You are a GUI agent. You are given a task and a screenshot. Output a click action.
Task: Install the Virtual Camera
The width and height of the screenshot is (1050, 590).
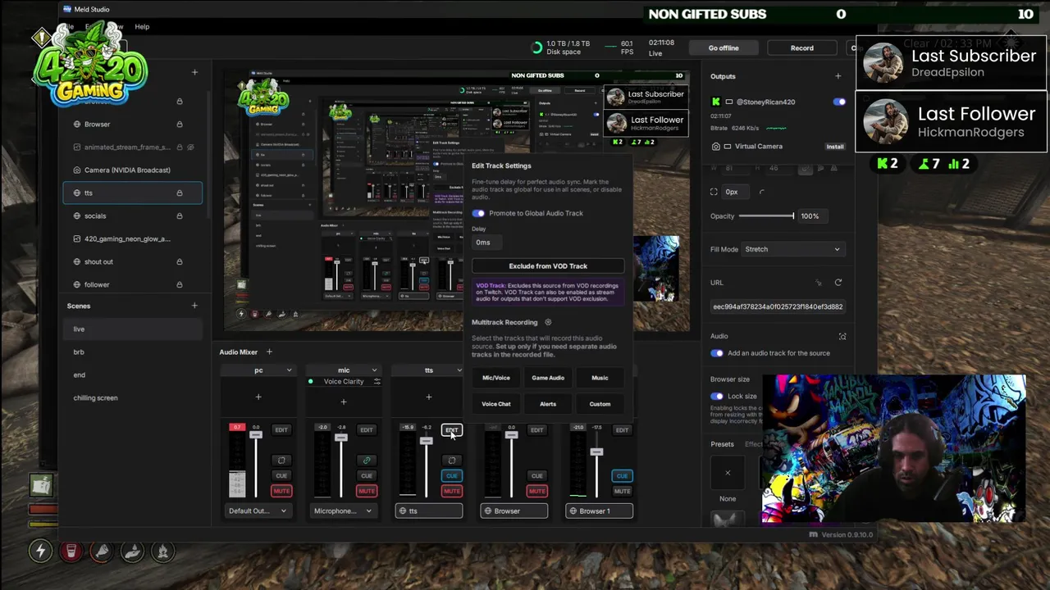(835, 147)
